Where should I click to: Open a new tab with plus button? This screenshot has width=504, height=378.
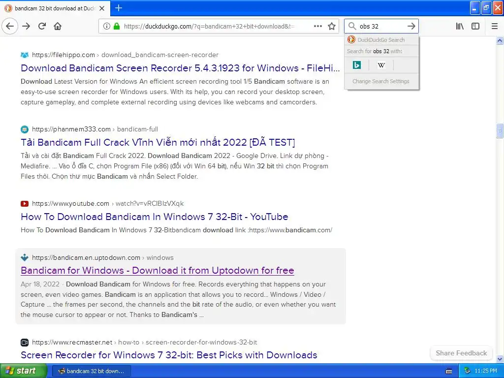[119, 8]
